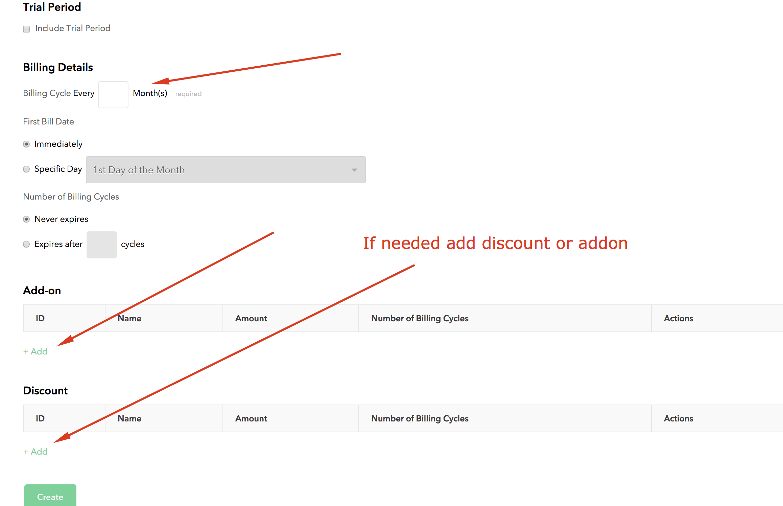This screenshot has width=783, height=506.
Task: Click the Add-on table ID column header
Action: 40,319
